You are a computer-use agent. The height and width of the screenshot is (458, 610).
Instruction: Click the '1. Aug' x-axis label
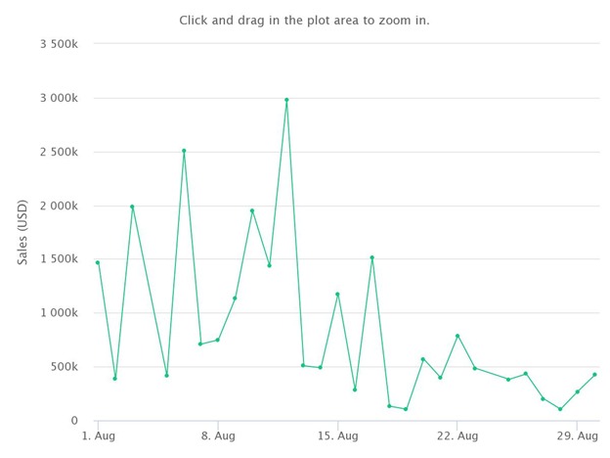tap(99, 435)
